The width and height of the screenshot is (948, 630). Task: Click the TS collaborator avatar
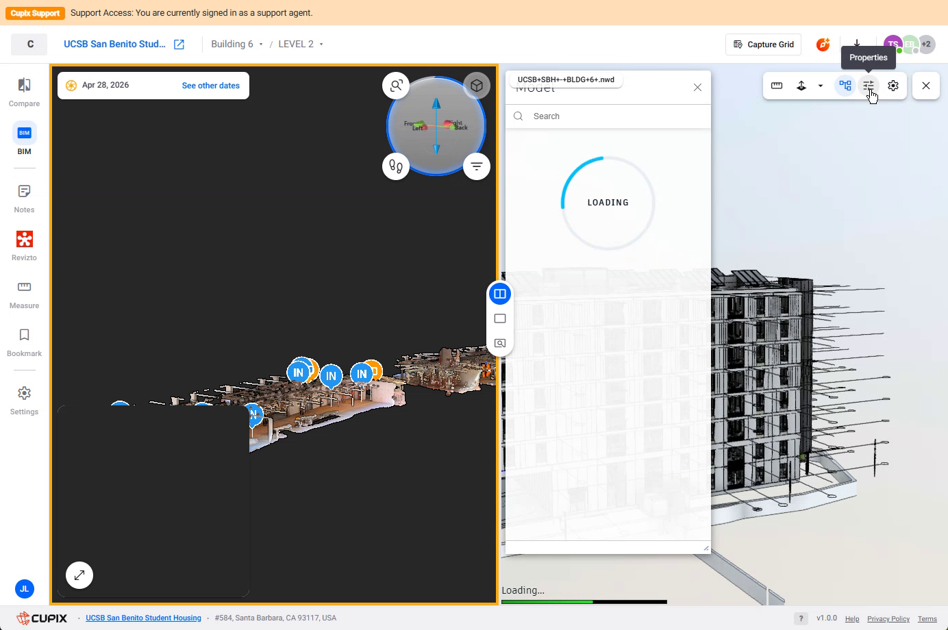pos(893,45)
